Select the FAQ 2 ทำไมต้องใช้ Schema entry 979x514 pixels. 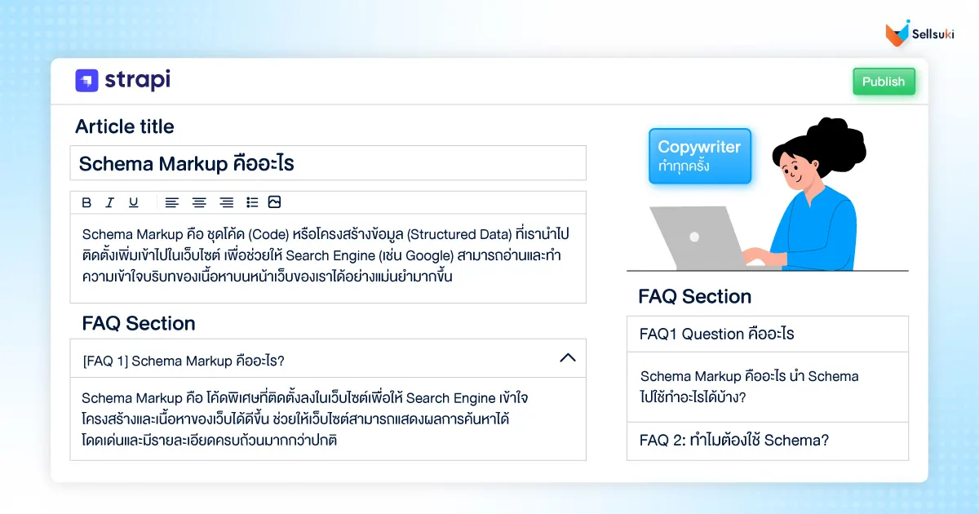coord(768,440)
